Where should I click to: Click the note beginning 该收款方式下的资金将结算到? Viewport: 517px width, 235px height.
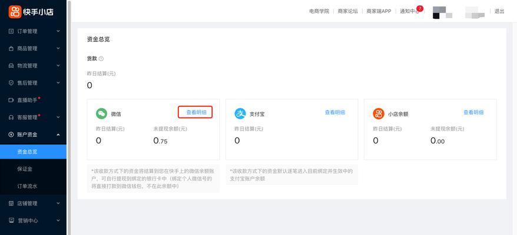[153, 179]
